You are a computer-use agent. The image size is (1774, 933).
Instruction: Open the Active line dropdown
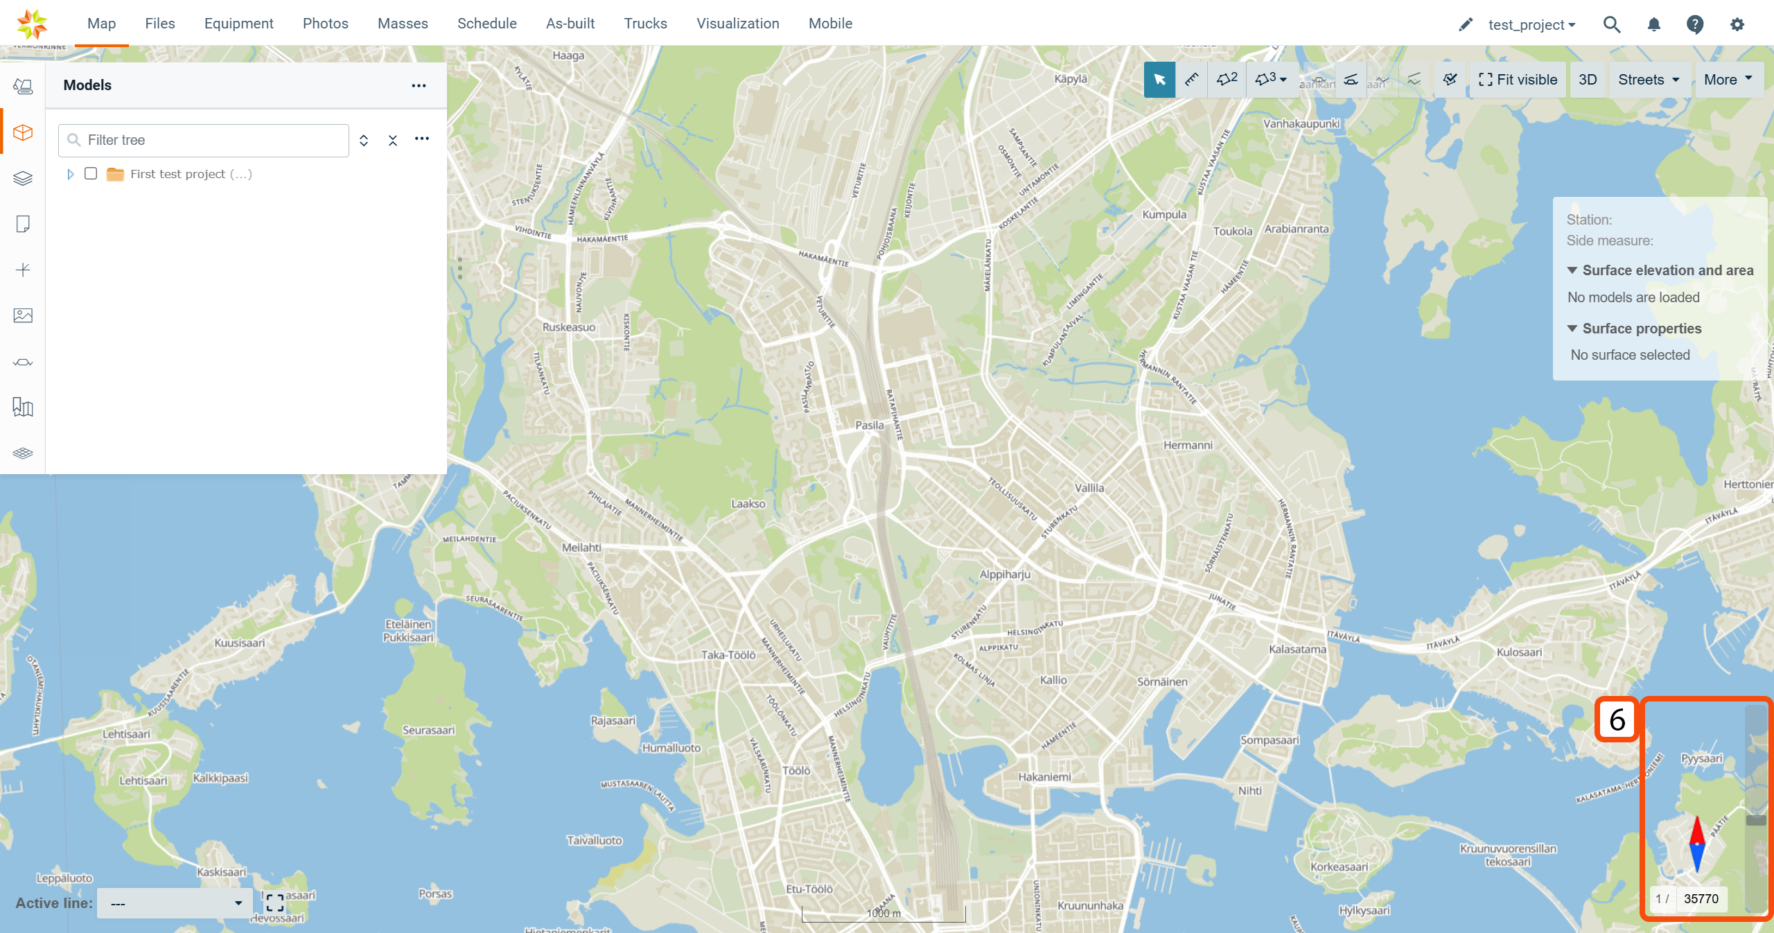(175, 903)
